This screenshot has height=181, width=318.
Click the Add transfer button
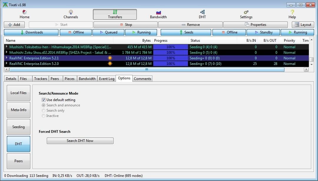[x=14, y=25]
